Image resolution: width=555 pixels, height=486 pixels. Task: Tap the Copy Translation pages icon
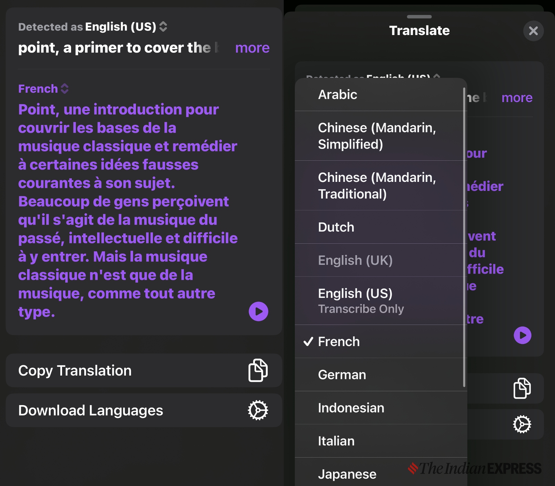point(258,370)
